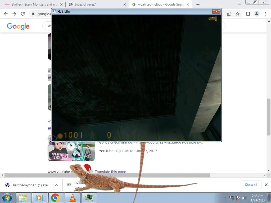
Task: Toggle the Chrome side panel
Action: (x=248, y=14)
